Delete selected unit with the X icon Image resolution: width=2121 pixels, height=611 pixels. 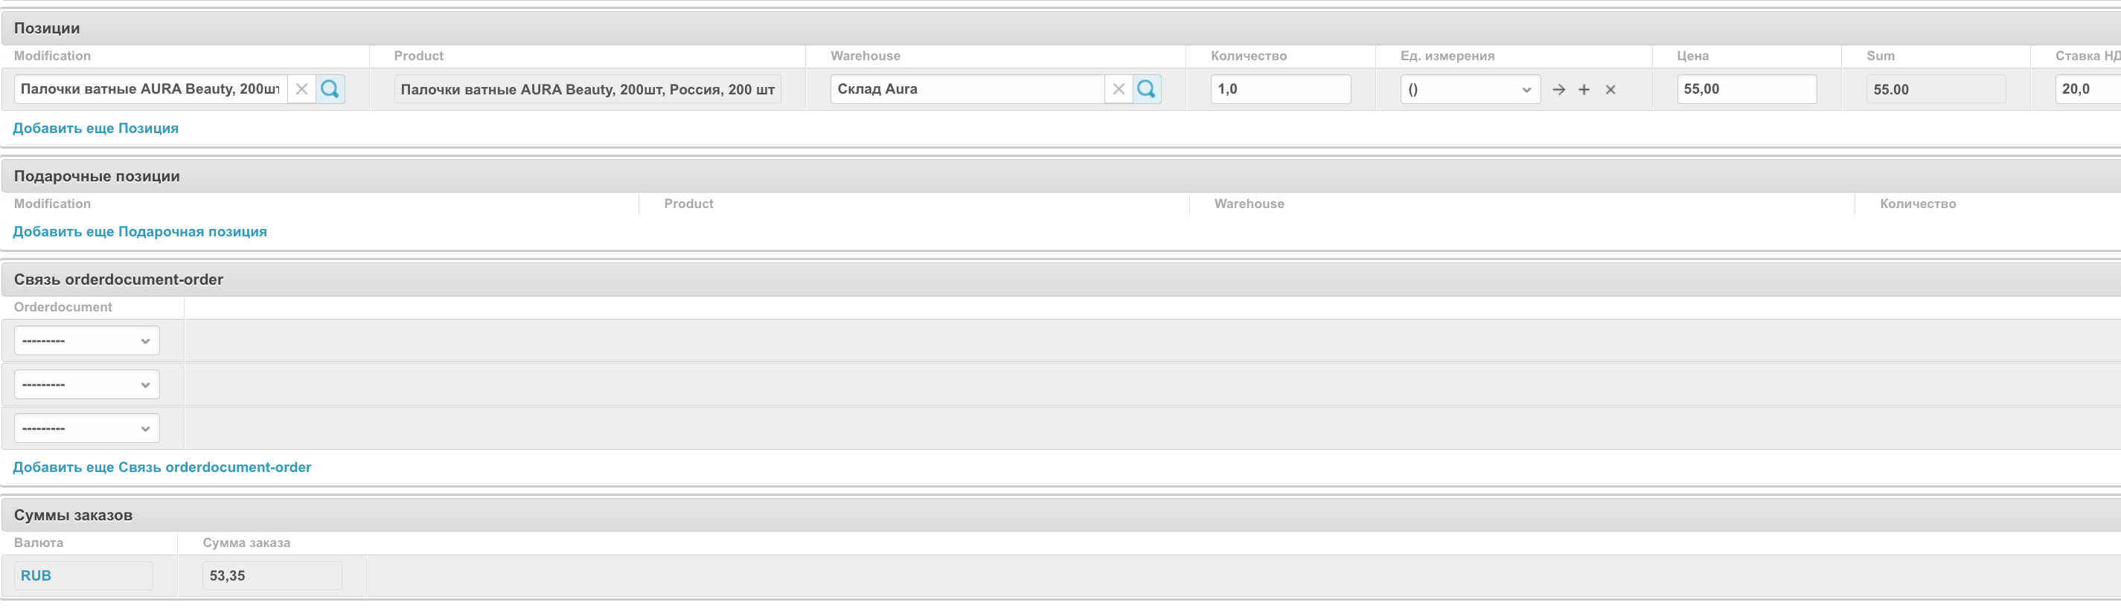click(1610, 90)
